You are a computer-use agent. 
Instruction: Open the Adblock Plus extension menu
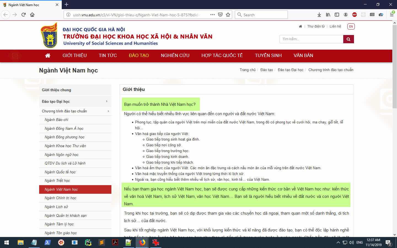coord(355,15)
